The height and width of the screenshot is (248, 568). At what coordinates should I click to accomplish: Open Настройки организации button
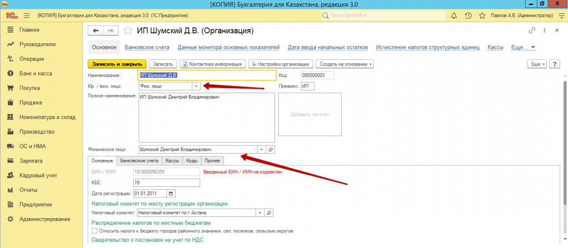pyautogui.click(x=281, y=64)
